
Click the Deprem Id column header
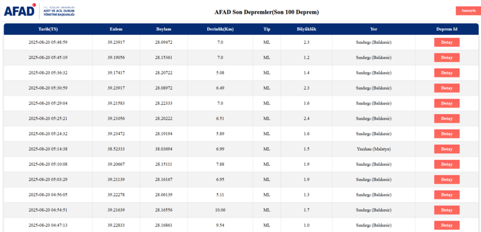(x=447, y=29)
